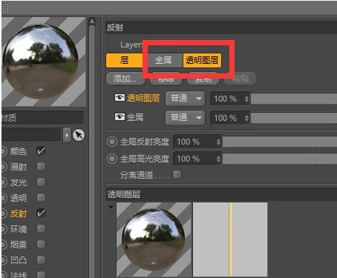Open blend mode dropdown for 金属 layer
337x278 pixels.
click(x=185, y=118)
